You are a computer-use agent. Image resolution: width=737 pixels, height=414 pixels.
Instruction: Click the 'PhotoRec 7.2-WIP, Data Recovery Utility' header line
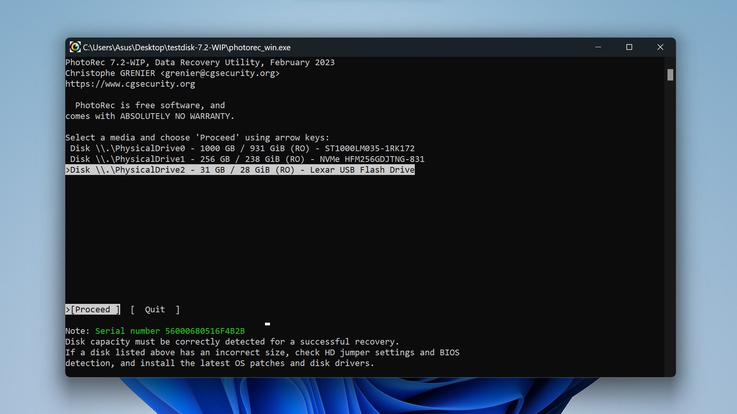click(200, 62)
